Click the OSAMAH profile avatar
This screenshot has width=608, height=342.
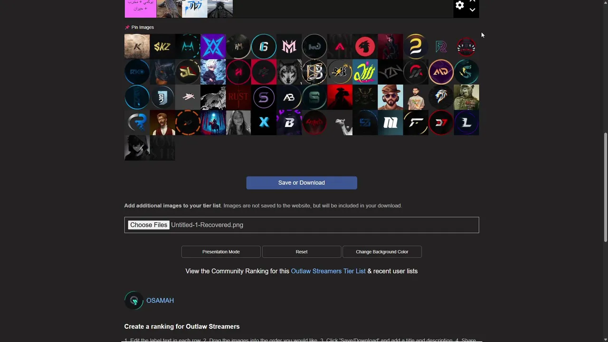click(134, 301)
